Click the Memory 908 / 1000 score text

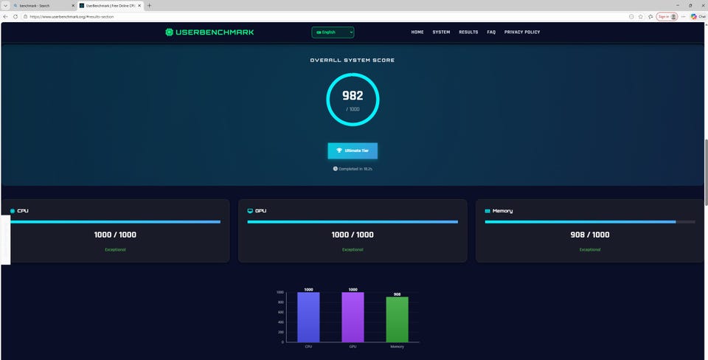point(590,235)
